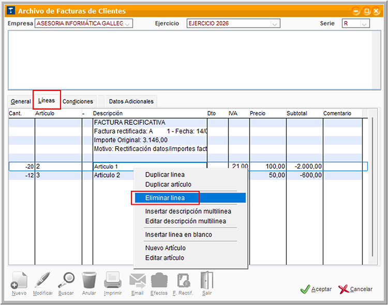
Task: Select the Motivo: Rectificación description row
Action: coord(150,149)
